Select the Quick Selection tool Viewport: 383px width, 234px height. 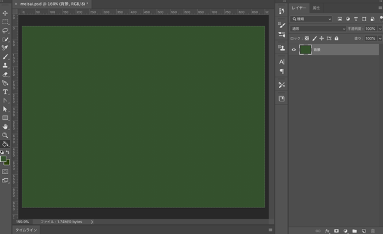5,40
